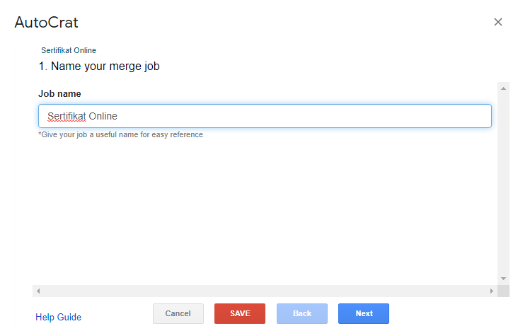Open the Help Guide link
The image size is (518, 331).
59,317
